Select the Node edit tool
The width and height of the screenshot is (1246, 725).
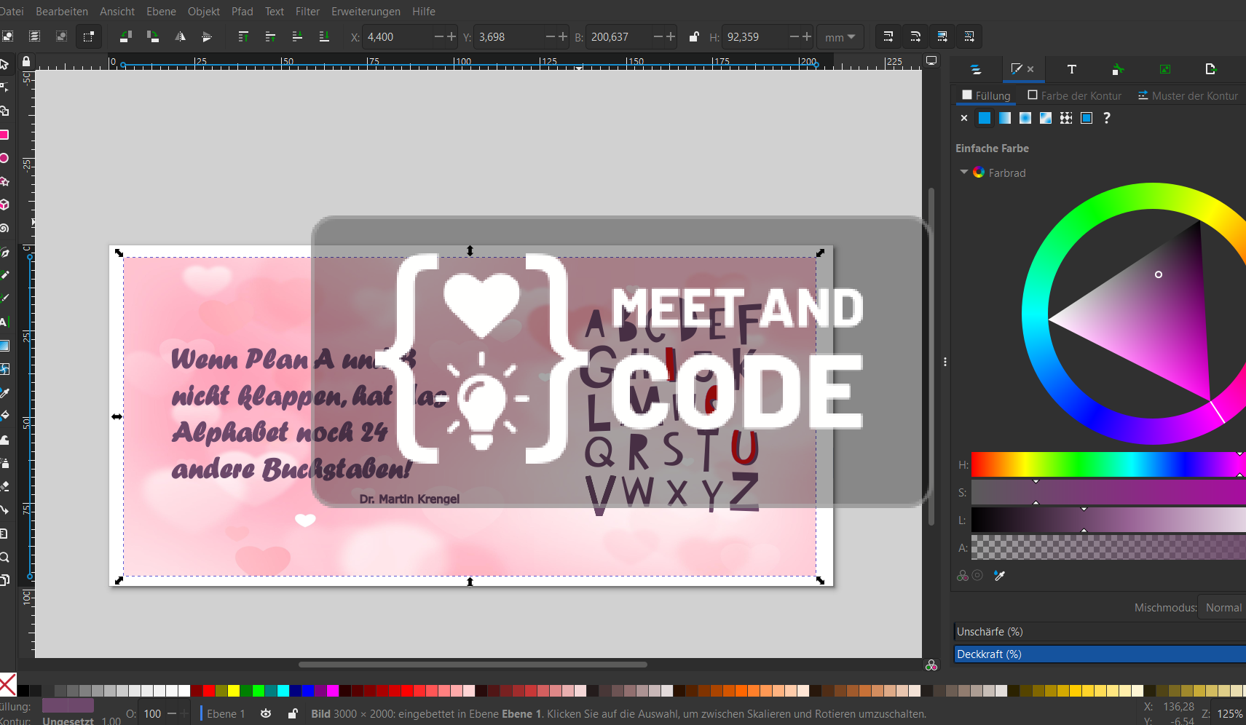4,87
